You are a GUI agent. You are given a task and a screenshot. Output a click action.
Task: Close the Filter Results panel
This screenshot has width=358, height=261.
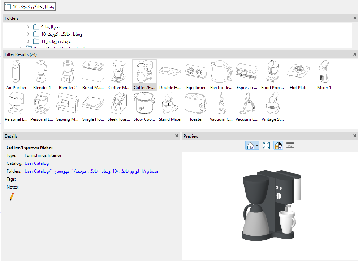(354, 54)
